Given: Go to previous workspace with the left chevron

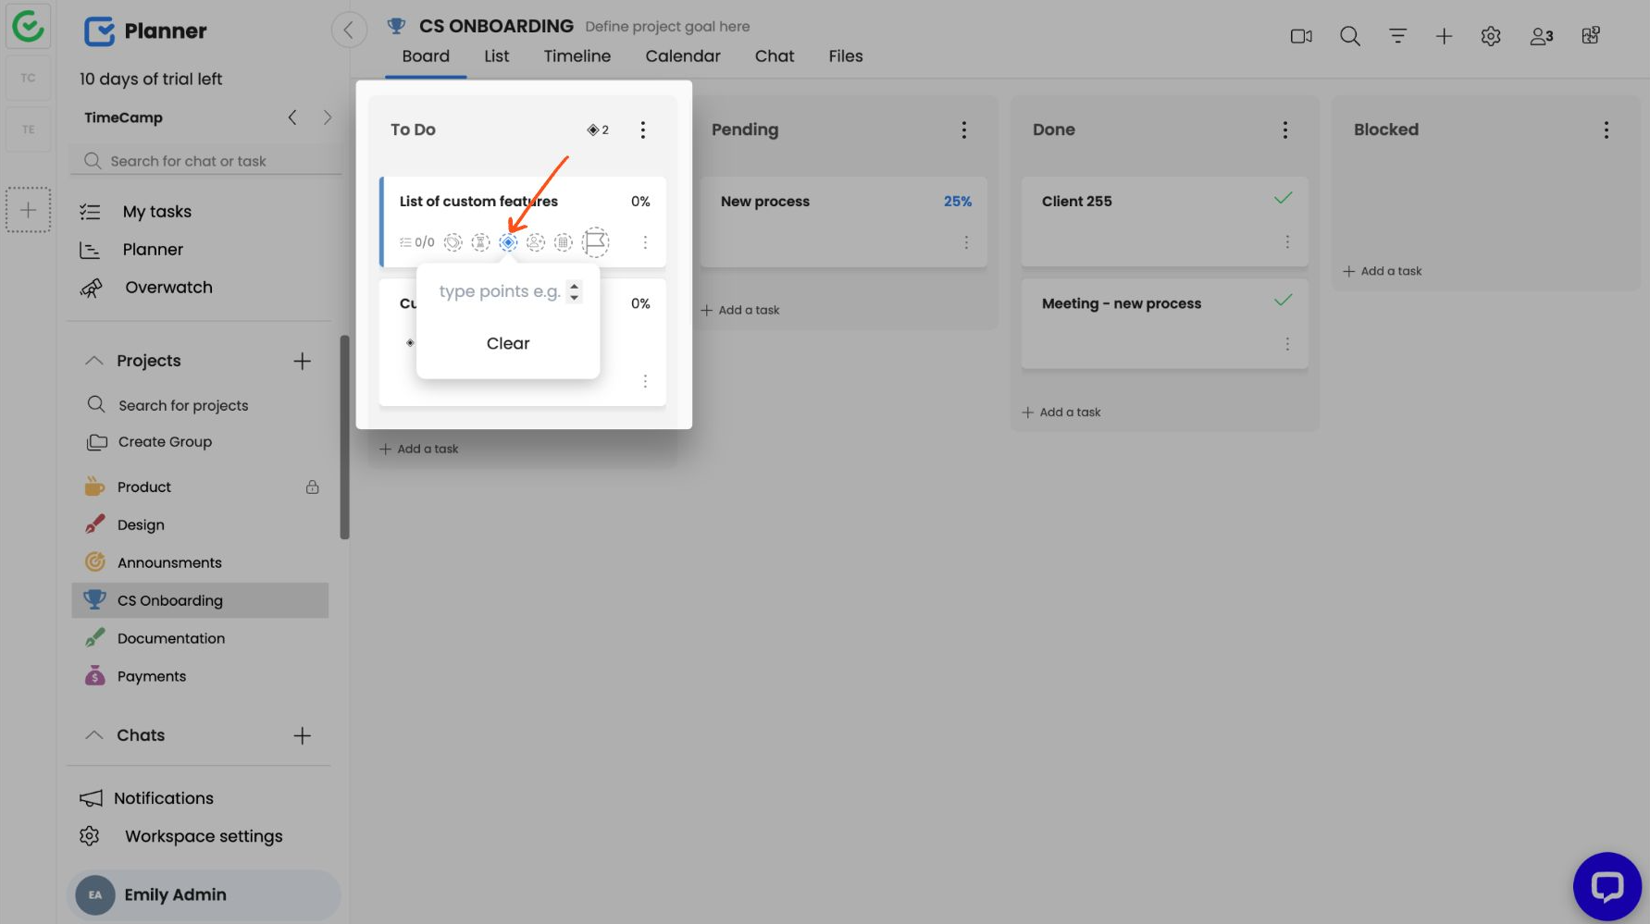Looking at the screenshot, I should point(292,117).
